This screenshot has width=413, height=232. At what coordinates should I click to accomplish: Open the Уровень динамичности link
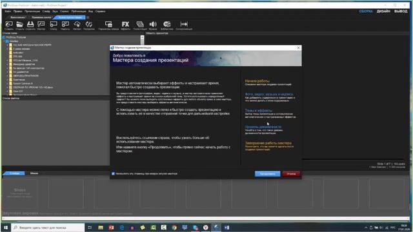point(263,127)
